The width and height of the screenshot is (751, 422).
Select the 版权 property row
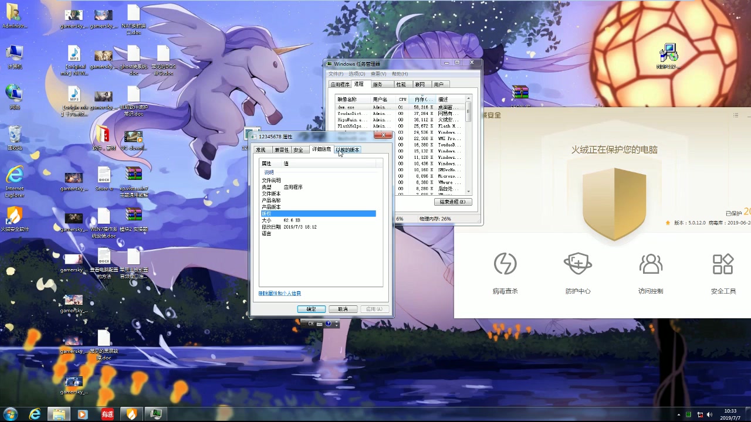pos(318,214)
